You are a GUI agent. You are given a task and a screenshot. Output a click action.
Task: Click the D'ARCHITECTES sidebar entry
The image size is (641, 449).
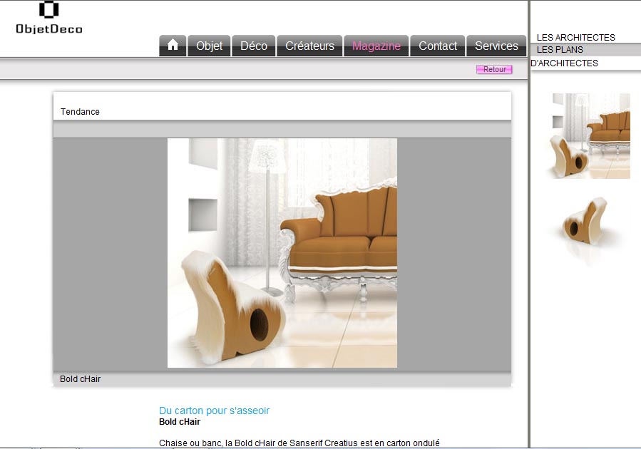(564, 63)
